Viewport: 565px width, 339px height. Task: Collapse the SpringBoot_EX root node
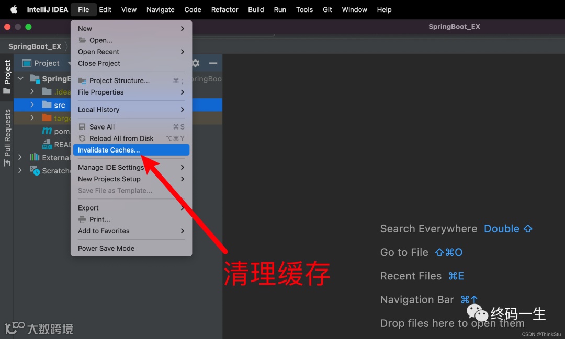click(20, 78)
